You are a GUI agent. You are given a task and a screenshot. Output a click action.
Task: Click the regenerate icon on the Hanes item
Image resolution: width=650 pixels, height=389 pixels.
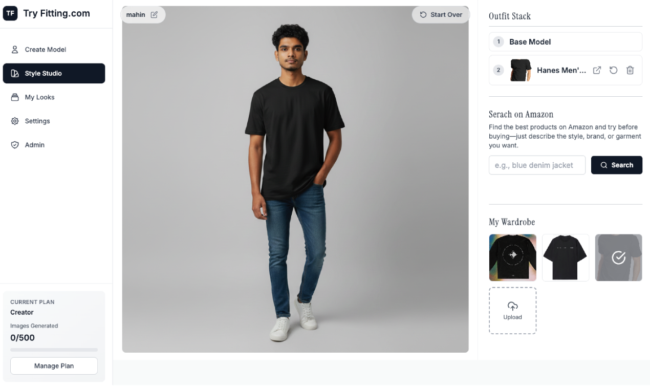pos(613,70)
